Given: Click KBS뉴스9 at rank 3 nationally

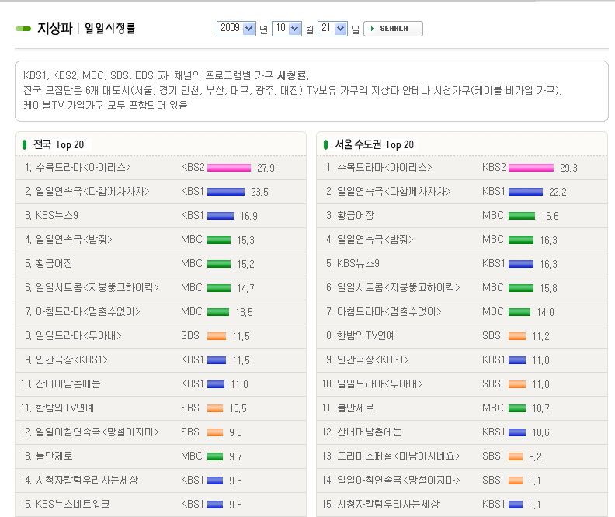Looking at the screenshot, I should click(x=57, y=215).
